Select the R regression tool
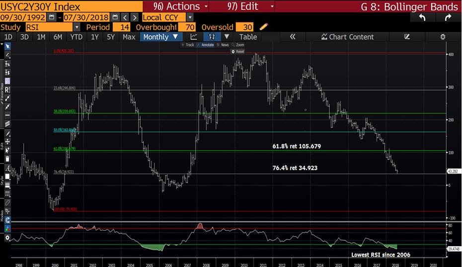 click(7, 89)
